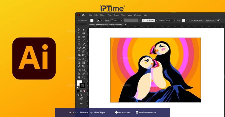The height and width of the screenshot is (117, 225).
Task: Open graphic Style dropdown arrow
Action: point(186,20)
